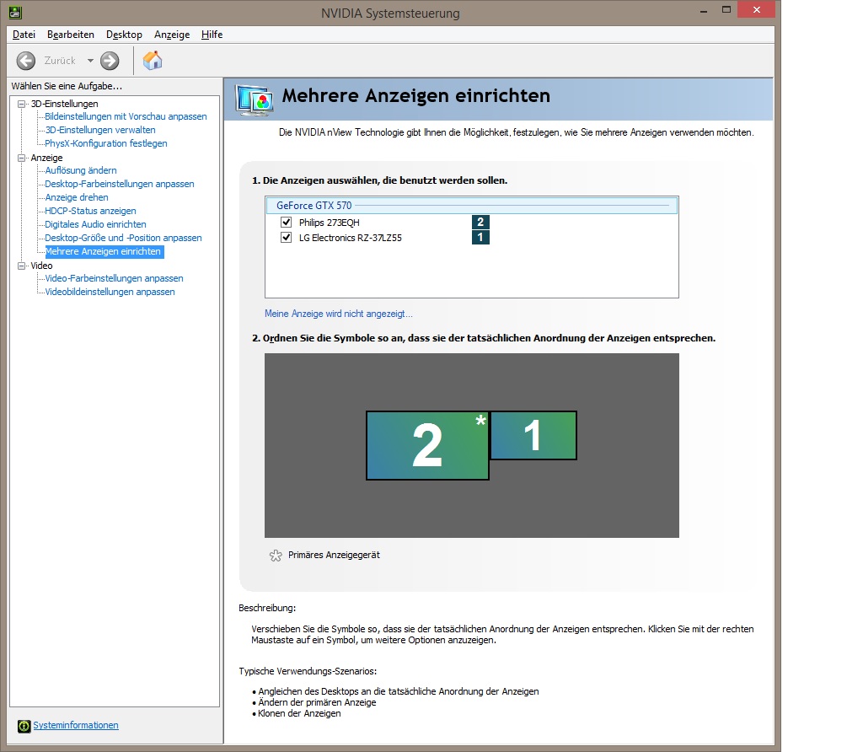Open the back history dropdown arrow
This screenshot has height=752, width=863.
(x=90, y=61)
